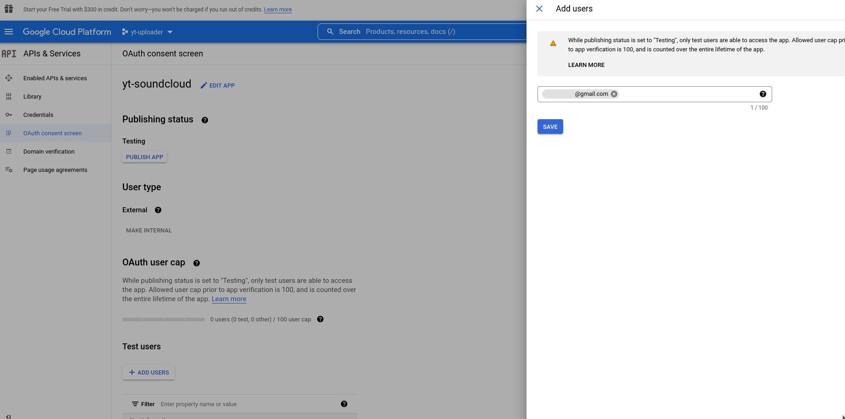Close the Add users panel
Viewport: 845px width, 419px height.
click(x=539, y=9)
